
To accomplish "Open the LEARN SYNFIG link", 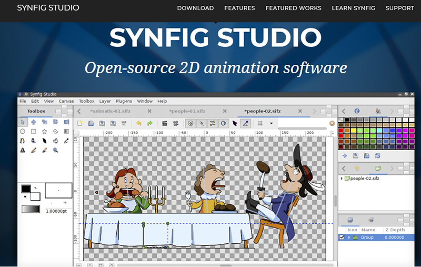I will coord(353,8).
